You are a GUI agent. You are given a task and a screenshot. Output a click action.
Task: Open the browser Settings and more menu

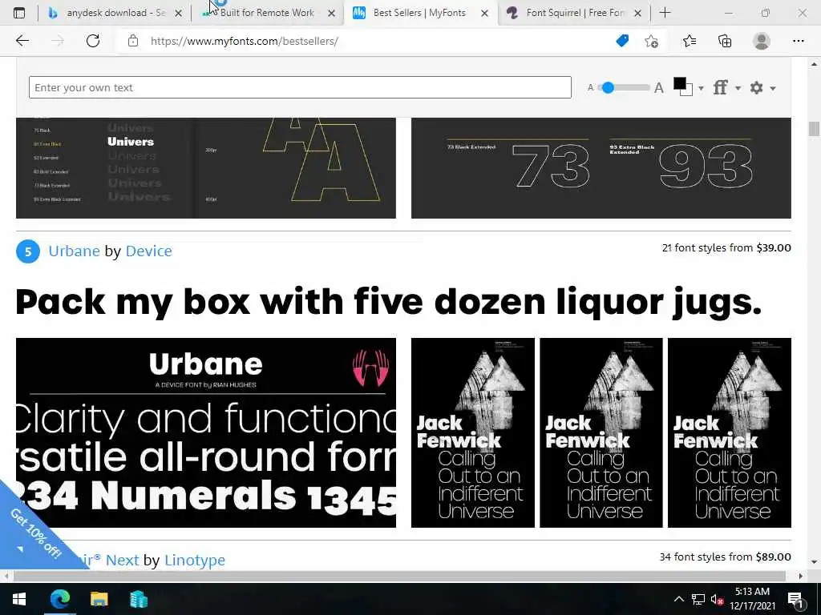[798, 41]
